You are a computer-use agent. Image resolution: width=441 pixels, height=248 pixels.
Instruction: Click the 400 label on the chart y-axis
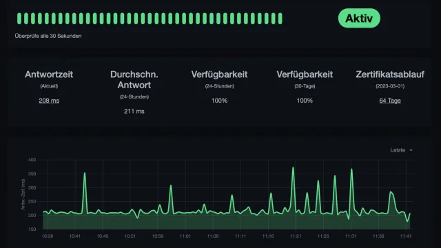point(32,160)
